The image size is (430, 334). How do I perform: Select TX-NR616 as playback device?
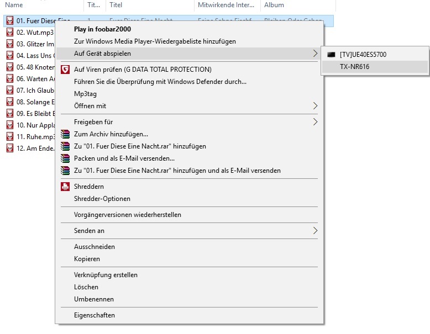355,66
